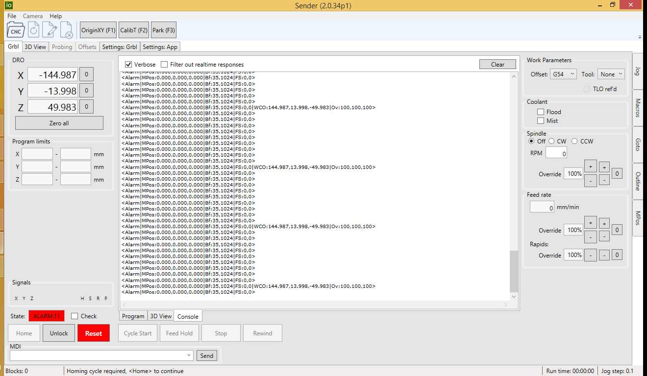Image resolution: width=647 pixels, height=376 pixels.
Task: Open the Camera menu
Action: pyautogui.click(x=33, y=16)
